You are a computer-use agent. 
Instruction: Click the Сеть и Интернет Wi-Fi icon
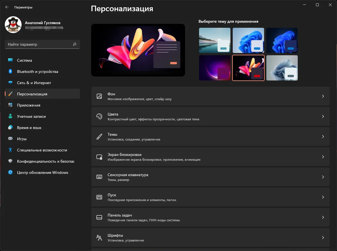[10, 83]
